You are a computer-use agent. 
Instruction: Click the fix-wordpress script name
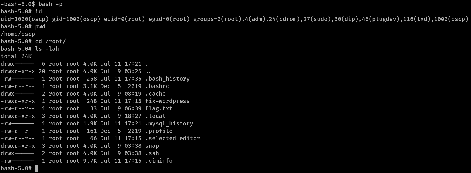pyautogui.click(x=167, y=101)
